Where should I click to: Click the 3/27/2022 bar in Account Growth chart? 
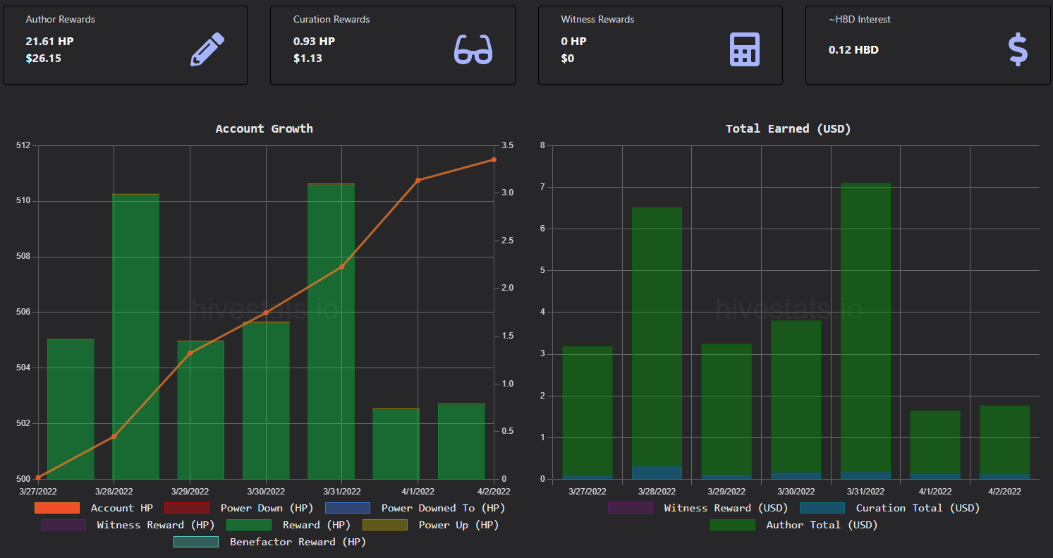coord(71,409)
